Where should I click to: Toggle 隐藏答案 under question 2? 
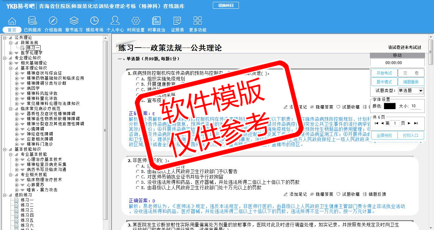pos(322,194)
